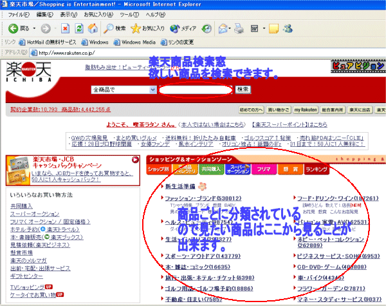386x306 pixels.
Task: Click the product search text box
Action: tap(196, 90)
